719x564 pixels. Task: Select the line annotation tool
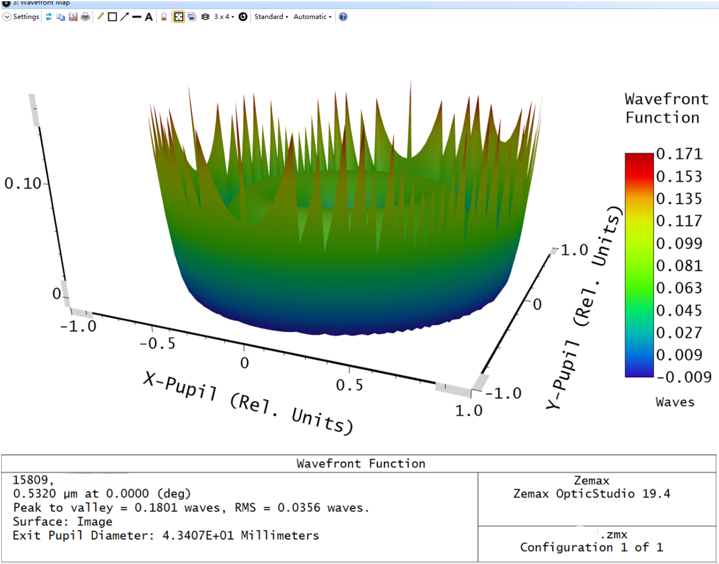[138, 17]
